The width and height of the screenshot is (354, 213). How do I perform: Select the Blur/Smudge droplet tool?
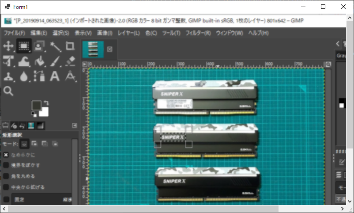click(24, 76)
